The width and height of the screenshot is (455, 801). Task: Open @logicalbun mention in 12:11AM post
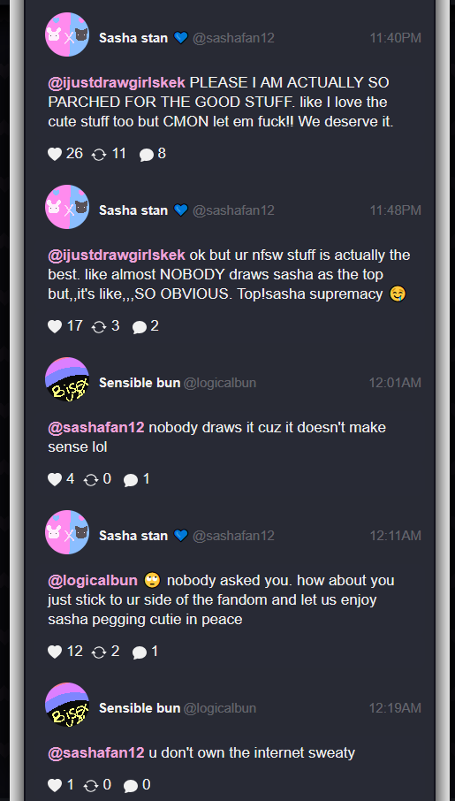pyautogui.click(x=93, y=581)
